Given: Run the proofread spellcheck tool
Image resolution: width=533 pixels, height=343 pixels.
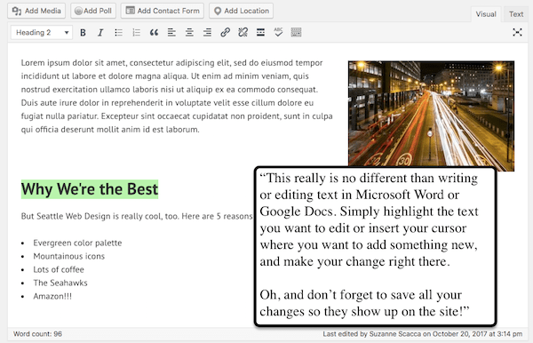Looking at the screenshot, I should coord(278,32).
